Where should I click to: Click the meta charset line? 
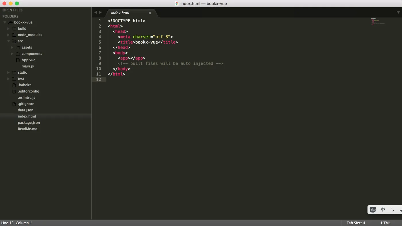(145, 37)
